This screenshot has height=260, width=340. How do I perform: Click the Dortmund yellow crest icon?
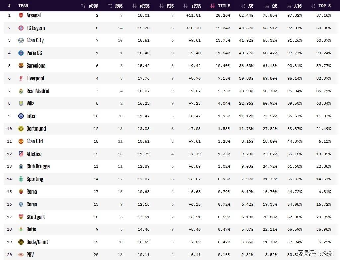[21, 129]
